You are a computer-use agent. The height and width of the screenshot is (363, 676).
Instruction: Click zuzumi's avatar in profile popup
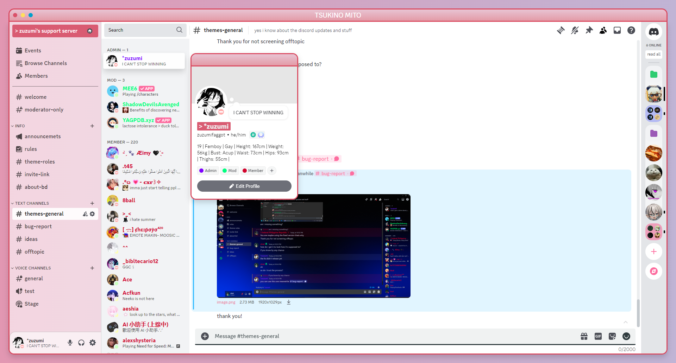pos(211,102)
